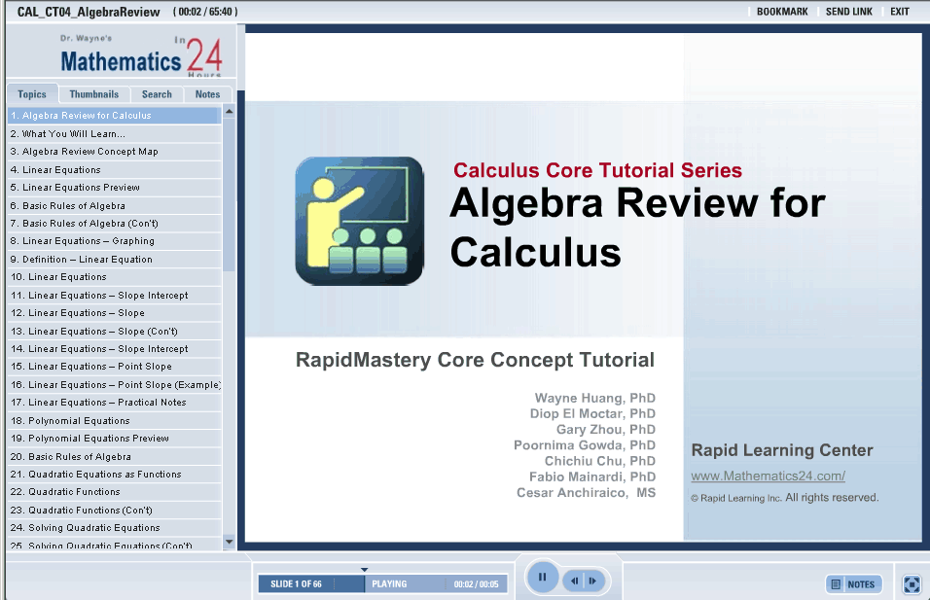930x600 pixels.
Task: Click the teacher chalkboard tutorial icon
Action: point(359,221)
